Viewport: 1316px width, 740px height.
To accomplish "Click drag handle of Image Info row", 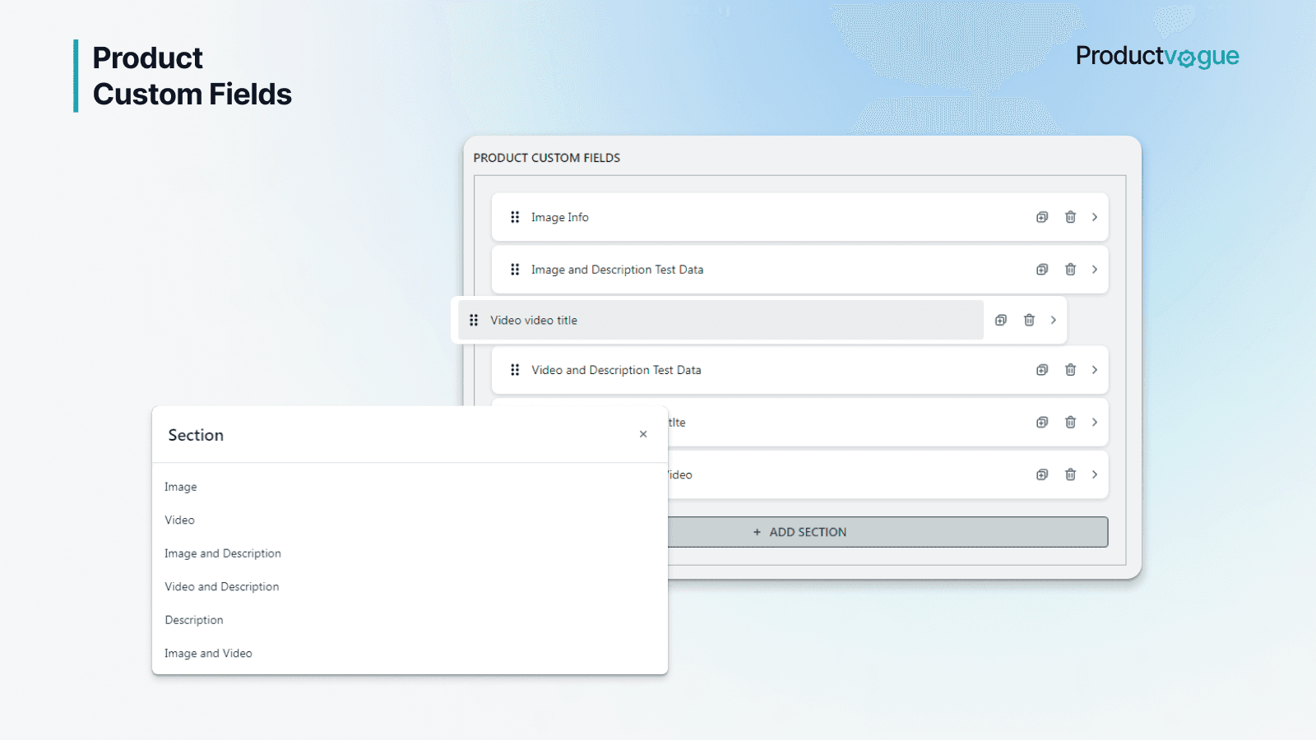I will point(515,217).
